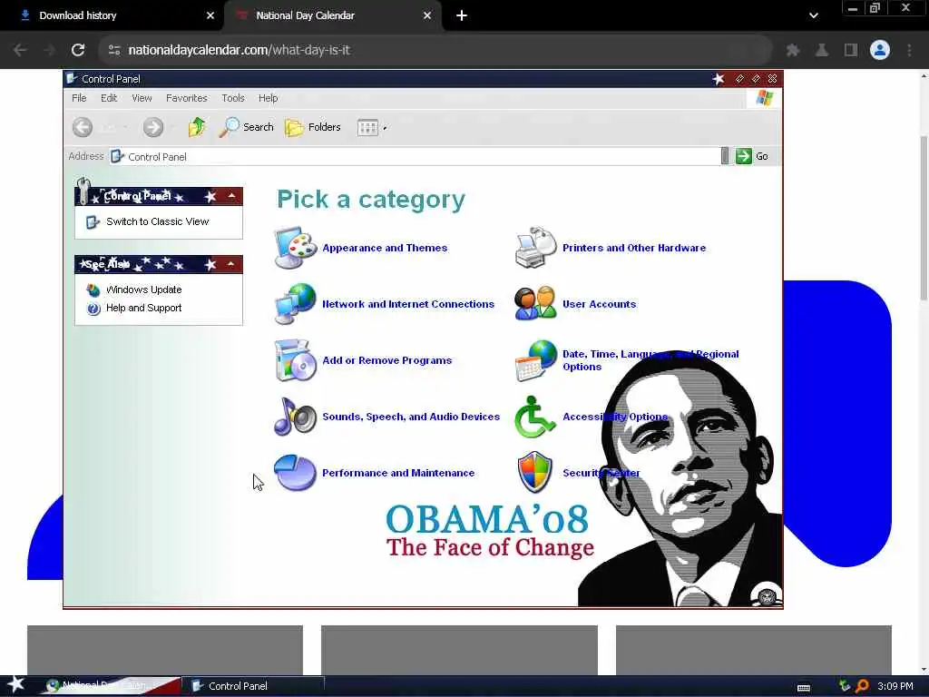The width and height of the screenshot is (929, 697).
Task: Click the Views grid toolbar icon
Action: click(x=367, y=127)
